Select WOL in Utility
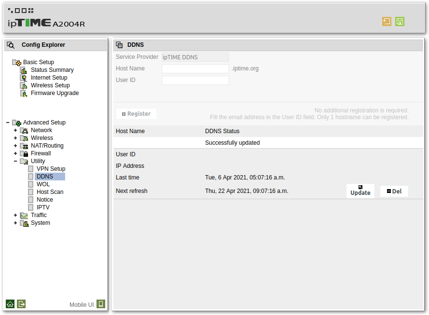429x315 pixels. pos(43,184)
